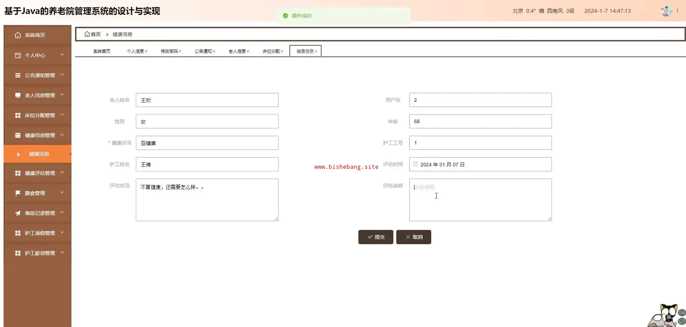
Task: Click the 健康信息 breadcrumb text
Action: point(123,34)
